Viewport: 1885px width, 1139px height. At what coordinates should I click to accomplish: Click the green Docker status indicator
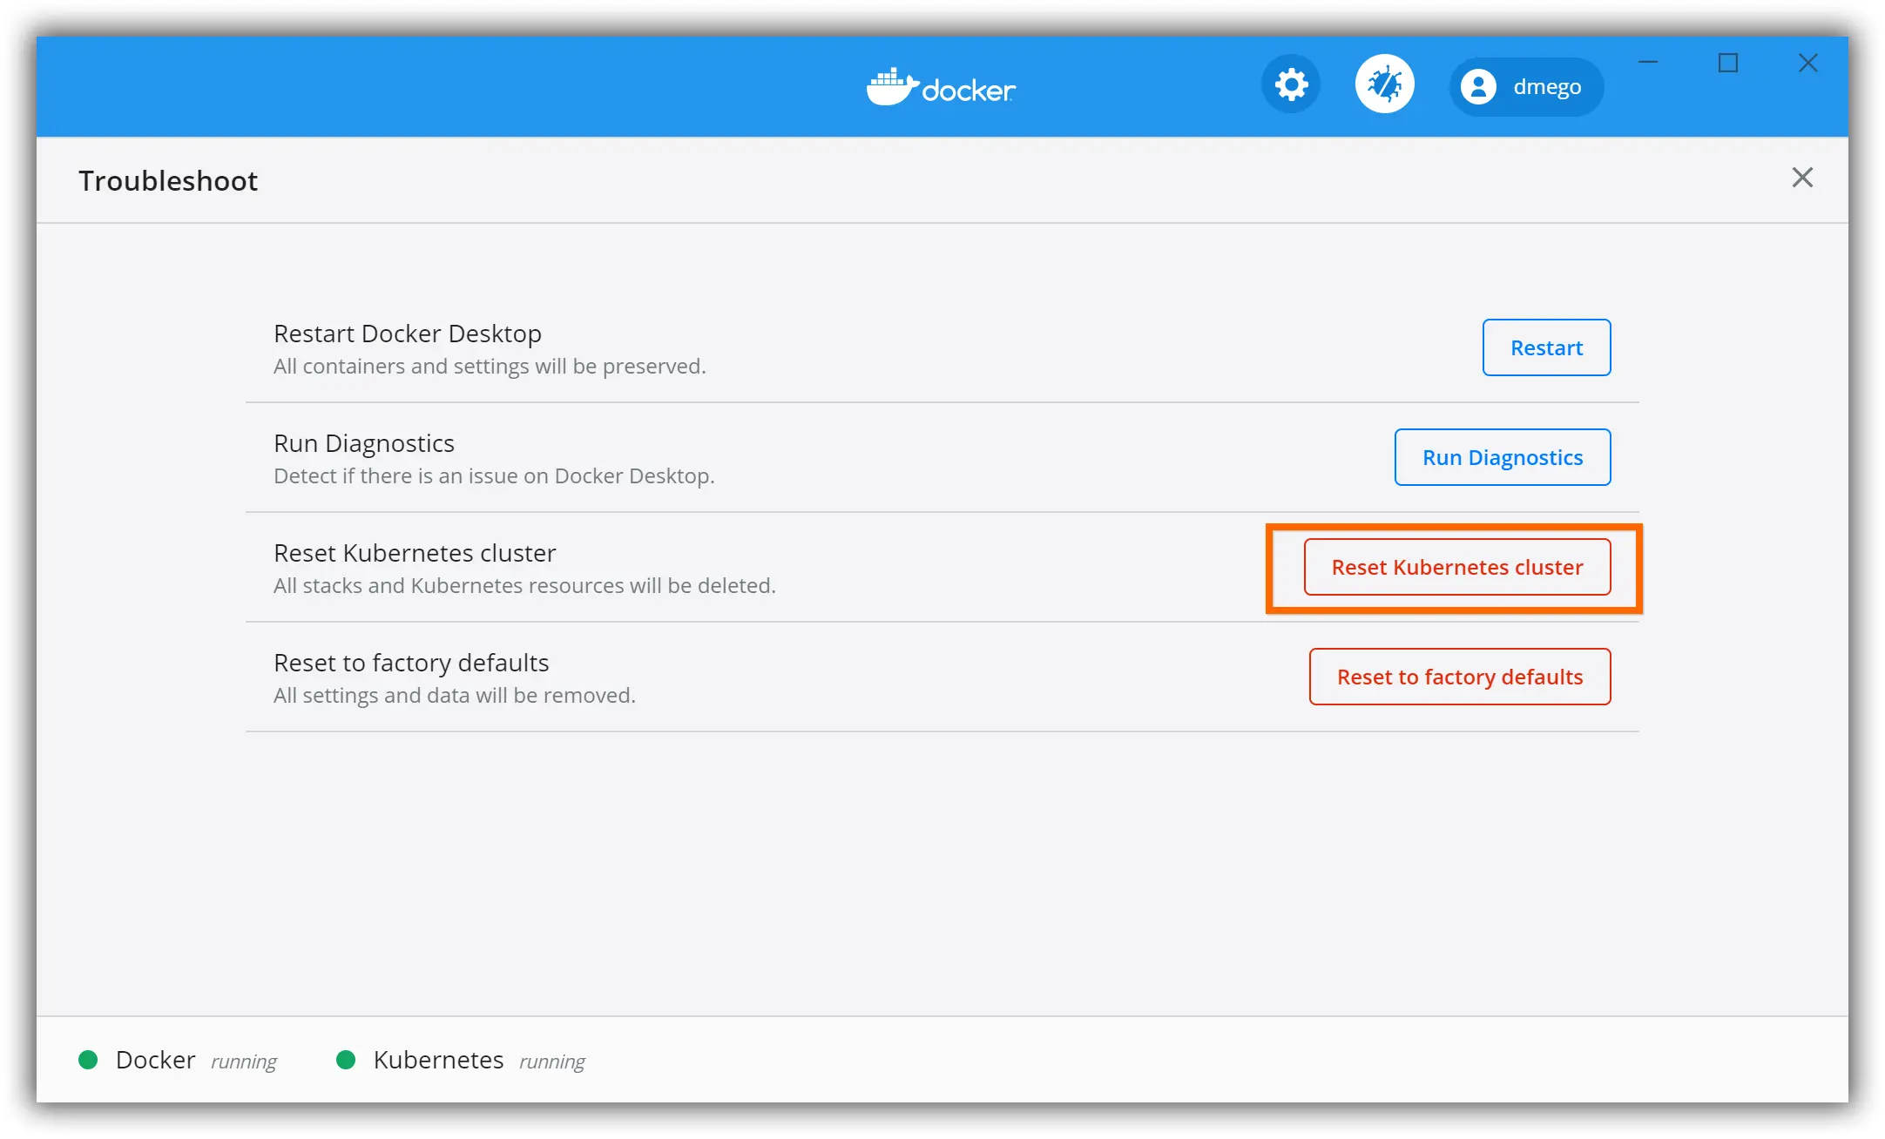pyautogui.click(x=88, y=1060)
